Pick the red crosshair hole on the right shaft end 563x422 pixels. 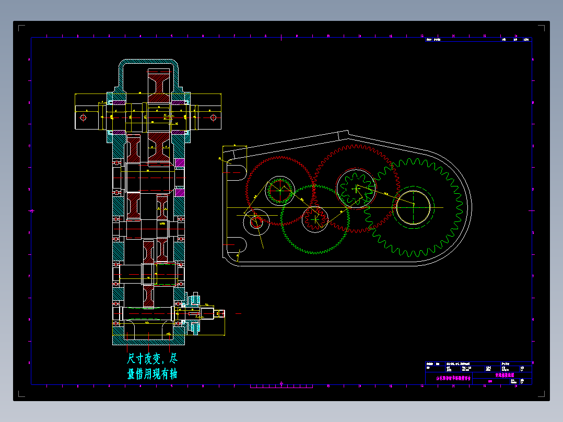tap(213, 118)
